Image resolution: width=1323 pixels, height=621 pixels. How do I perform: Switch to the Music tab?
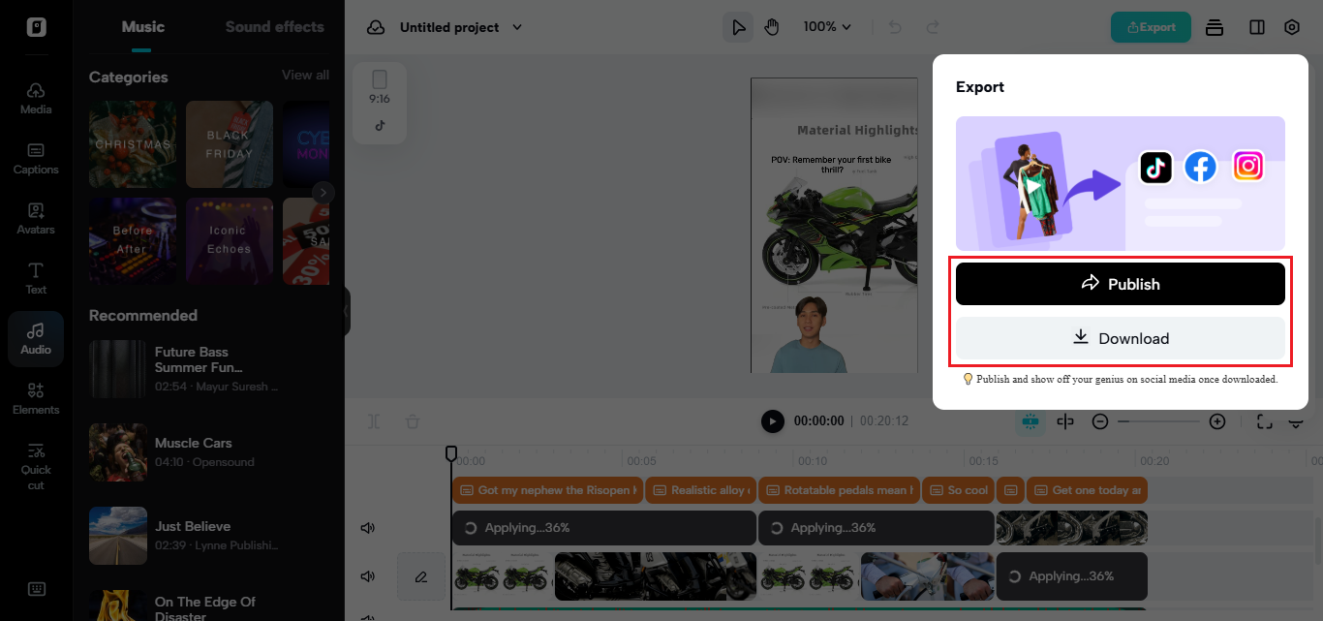click(x=142, y=27)
